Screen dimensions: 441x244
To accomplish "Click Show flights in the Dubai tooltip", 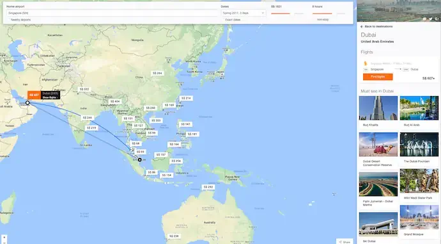I will (x=49, y=97).
